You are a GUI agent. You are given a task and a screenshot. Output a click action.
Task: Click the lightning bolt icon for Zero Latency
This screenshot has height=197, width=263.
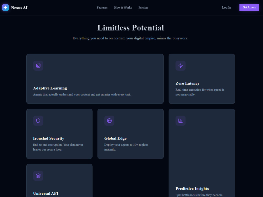coord(180,66)
